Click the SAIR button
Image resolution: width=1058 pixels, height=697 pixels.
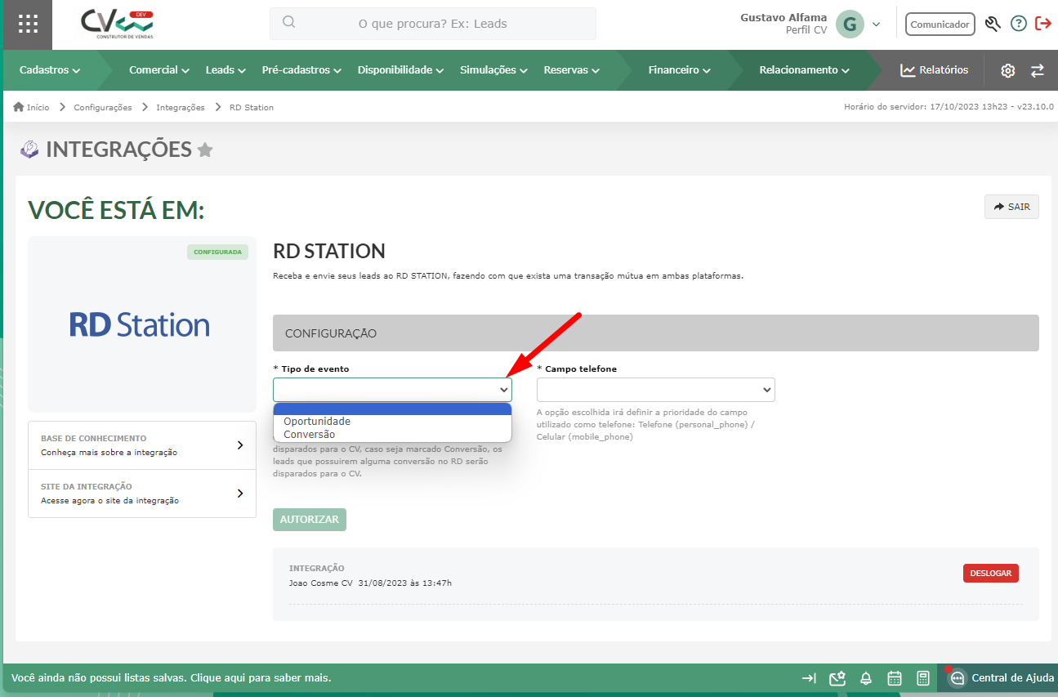(x=1011, y=207)
